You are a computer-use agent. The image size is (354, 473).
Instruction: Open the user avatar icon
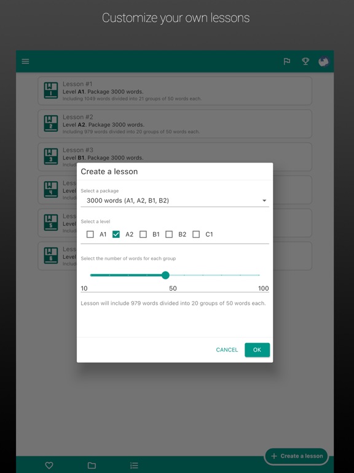point(324,62)
